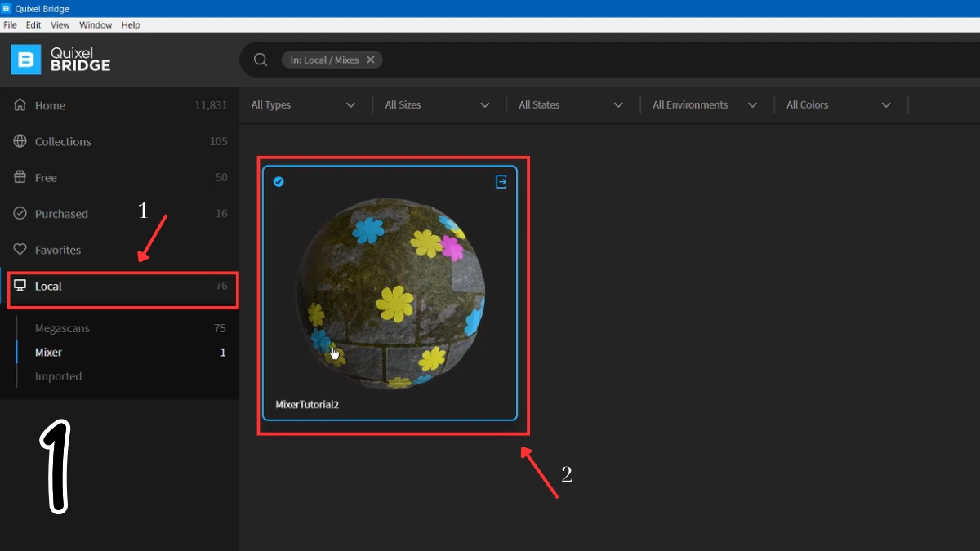The image size is (980, 551).
Task: Open the All Types dropdown
Action: [x=304, y=105]
